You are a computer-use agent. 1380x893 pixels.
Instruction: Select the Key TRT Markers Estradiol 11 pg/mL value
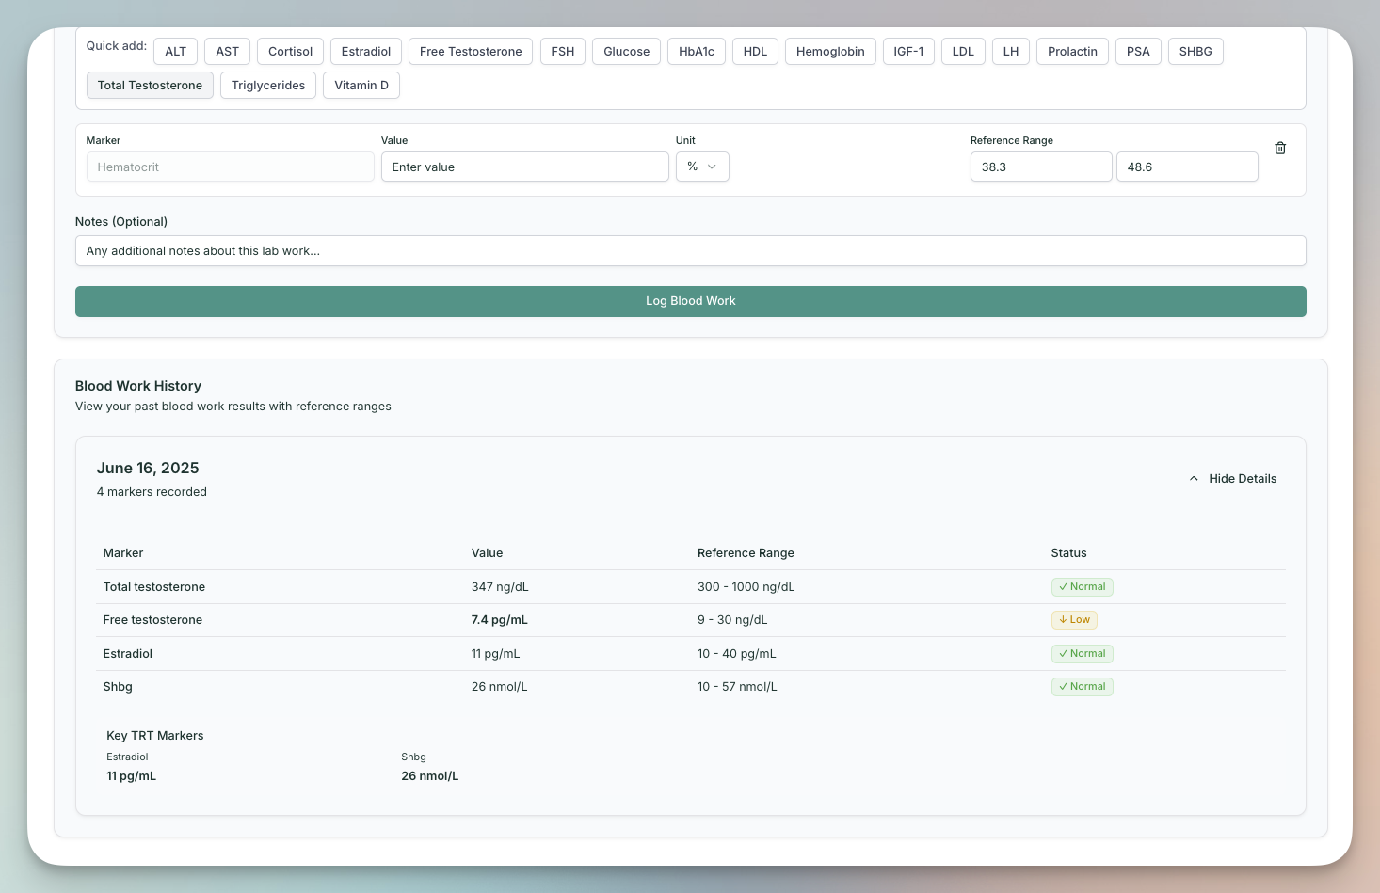coord(132,776)
